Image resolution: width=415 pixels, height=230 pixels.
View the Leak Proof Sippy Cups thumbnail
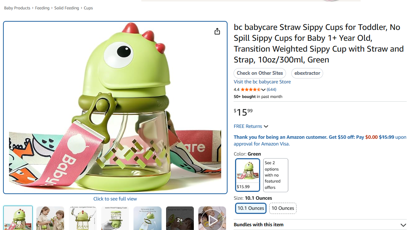point(115,219)
